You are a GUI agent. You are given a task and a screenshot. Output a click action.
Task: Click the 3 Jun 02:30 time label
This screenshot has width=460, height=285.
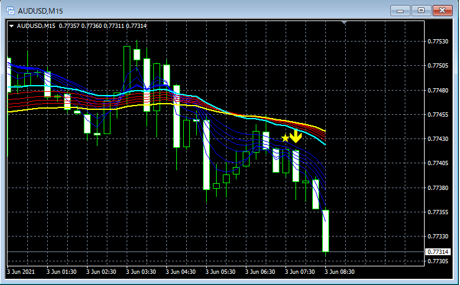tap(101, 272)
